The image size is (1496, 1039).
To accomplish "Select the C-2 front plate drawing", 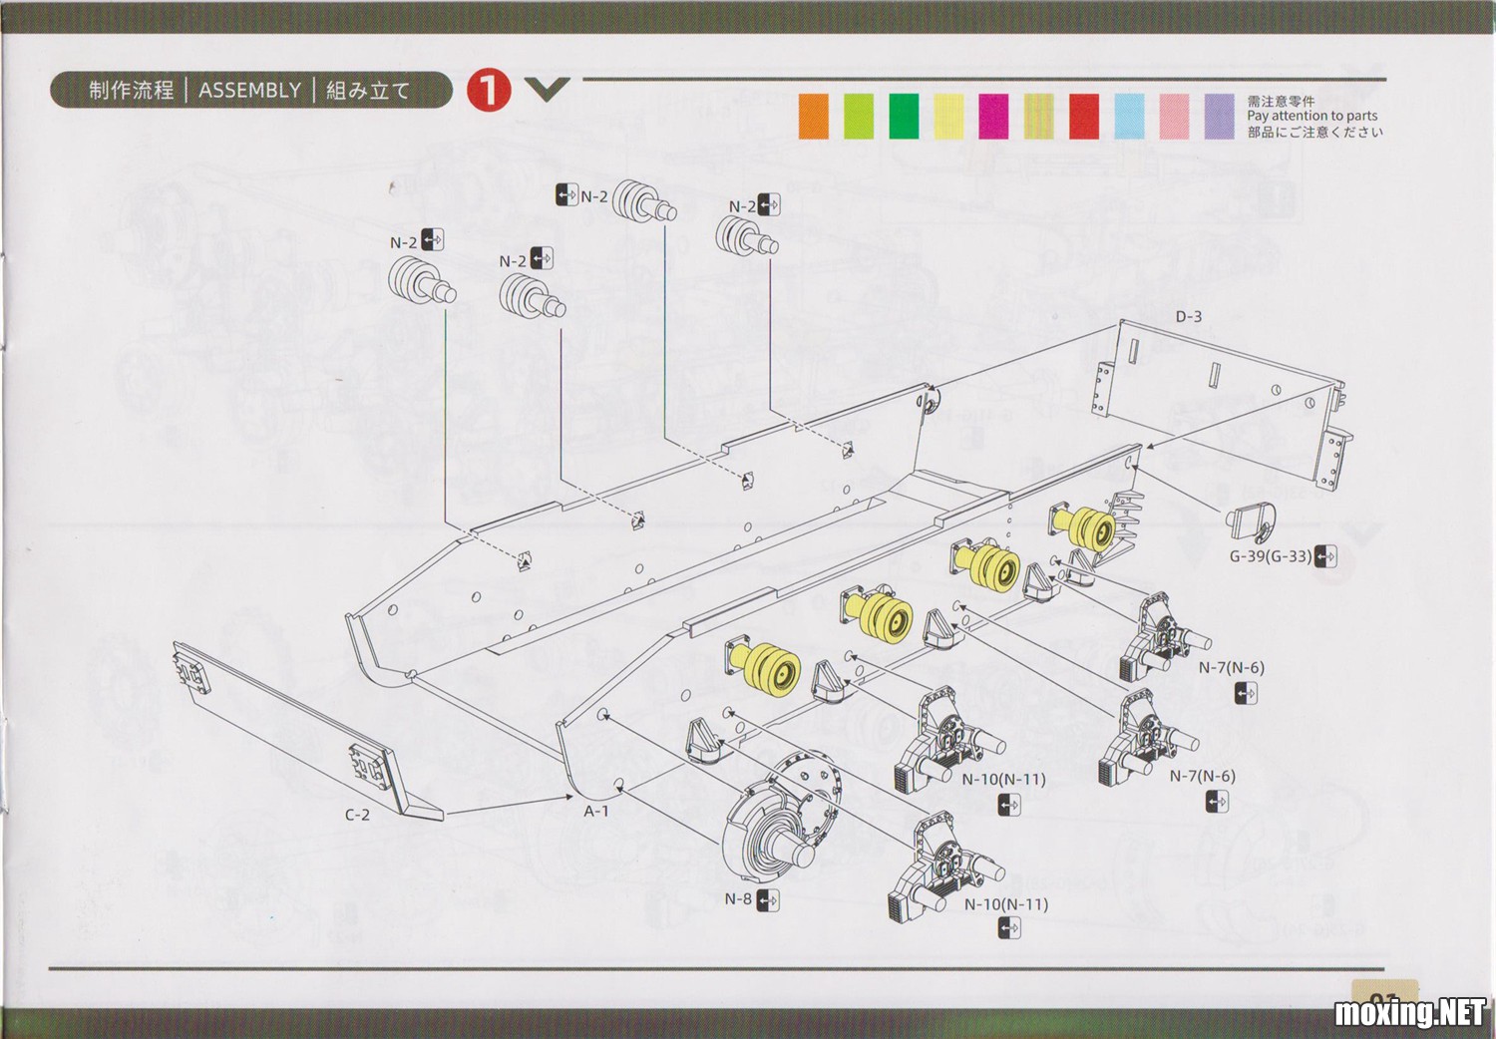I will [x=307, y=730].
